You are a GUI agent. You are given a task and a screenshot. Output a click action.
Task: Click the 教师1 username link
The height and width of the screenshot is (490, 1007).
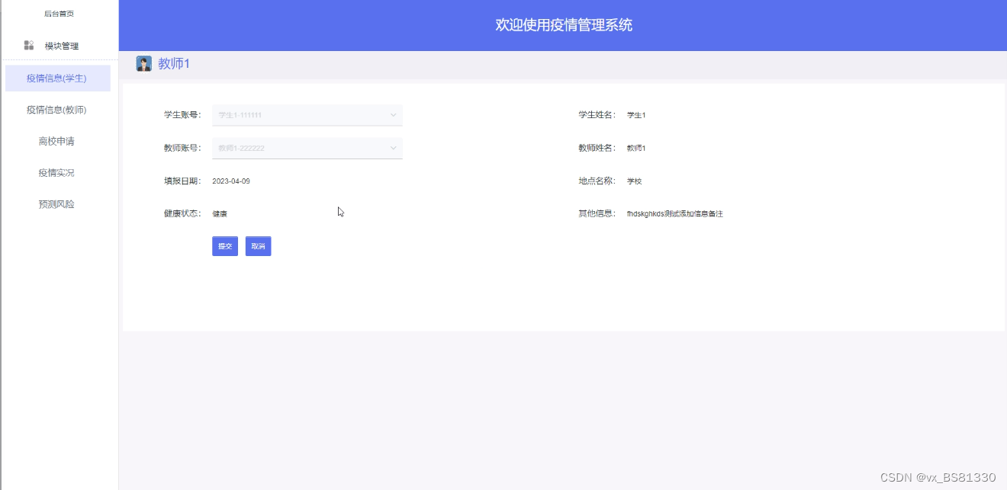pos(174,64)
